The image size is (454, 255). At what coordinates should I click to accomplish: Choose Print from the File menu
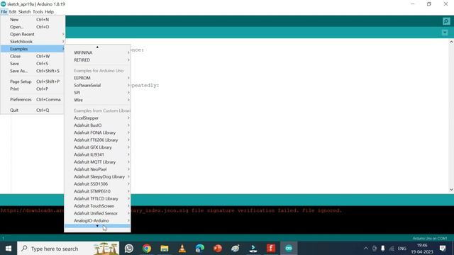(33, 89)
